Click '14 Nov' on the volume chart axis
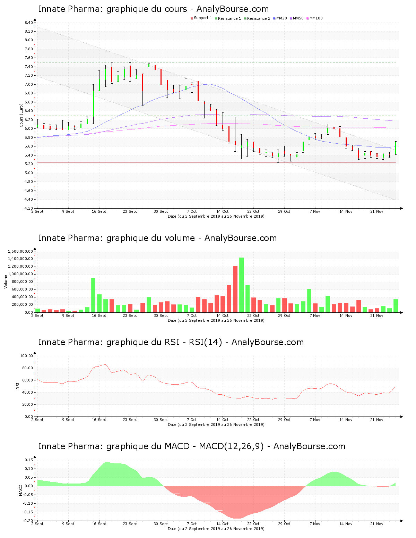The width and height of the screenshot is (416, 538). click(346, 316)
